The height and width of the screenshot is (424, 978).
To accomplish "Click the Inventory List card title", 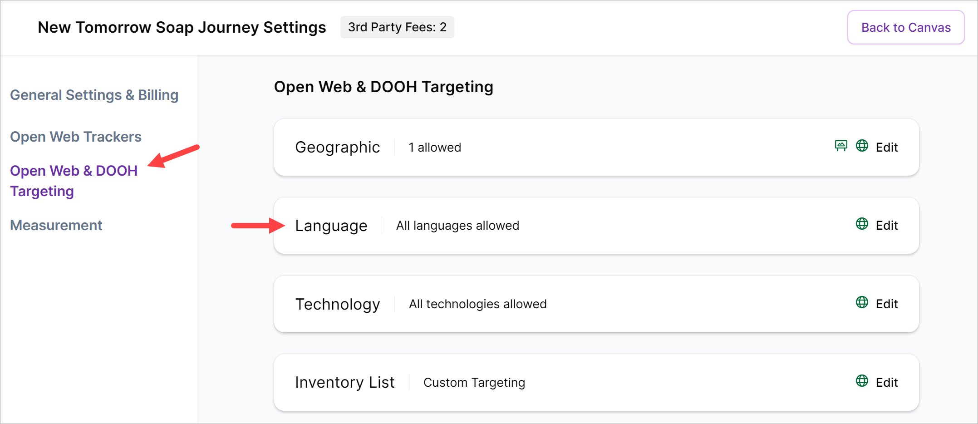I will pyautogui.click(x=345, y=383).
